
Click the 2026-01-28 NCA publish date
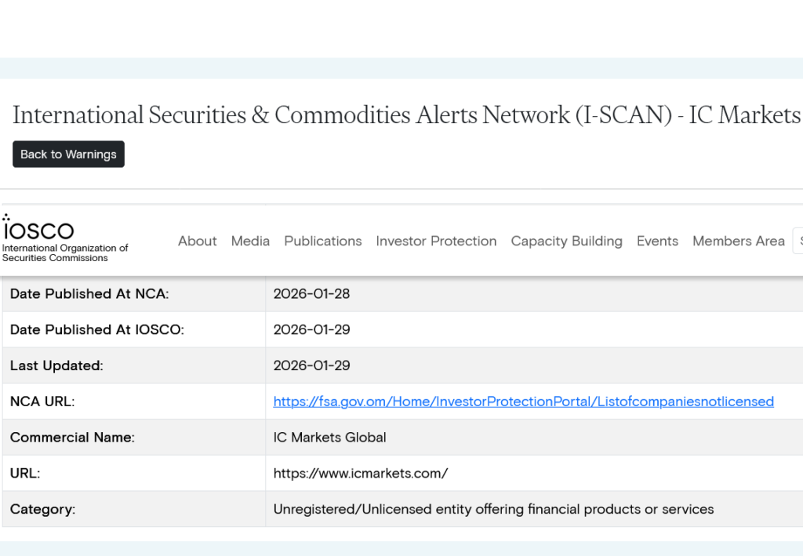(x=311, y=294)
